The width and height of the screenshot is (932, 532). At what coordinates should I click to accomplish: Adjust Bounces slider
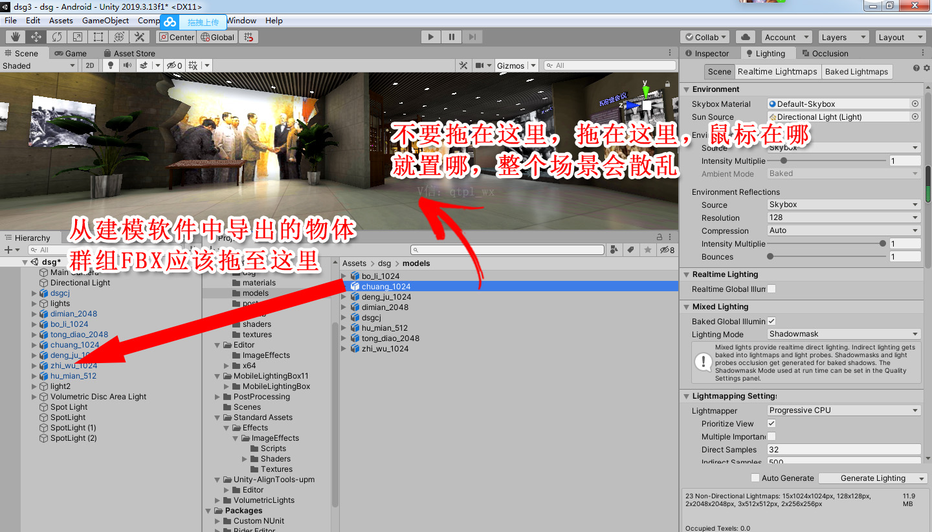coord(828,256)
